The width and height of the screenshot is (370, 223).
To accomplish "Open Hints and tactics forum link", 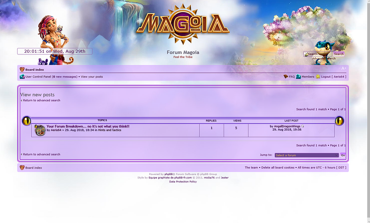I will pos(110,130).
